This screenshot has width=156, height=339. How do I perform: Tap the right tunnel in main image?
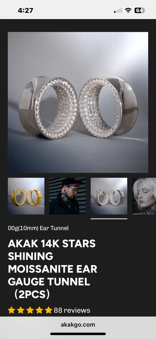pyautogui.click(x=108, y=107)
